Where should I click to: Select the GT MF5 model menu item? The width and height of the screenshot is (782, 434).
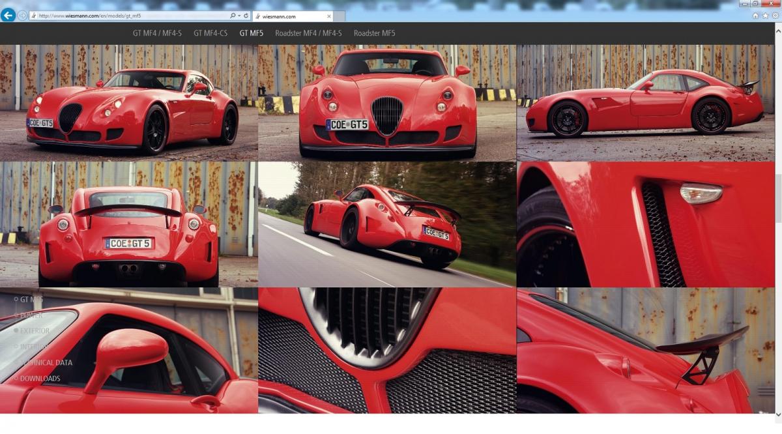point(252,33)
